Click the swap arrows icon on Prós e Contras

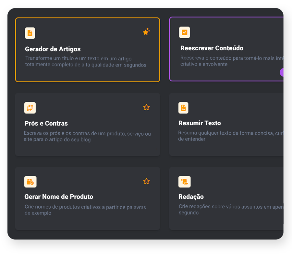(x=30, y=108)
